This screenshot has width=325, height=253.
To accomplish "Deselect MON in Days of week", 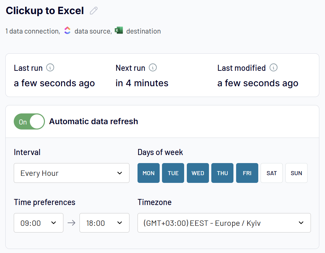I will tap(148, 173).
